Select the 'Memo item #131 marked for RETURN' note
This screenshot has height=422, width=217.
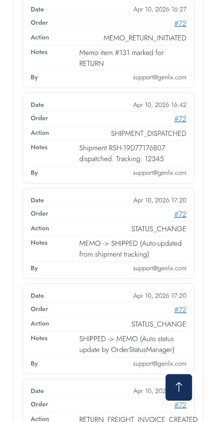pos(121,58)
